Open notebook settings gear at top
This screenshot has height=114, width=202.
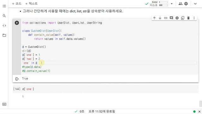186,3
